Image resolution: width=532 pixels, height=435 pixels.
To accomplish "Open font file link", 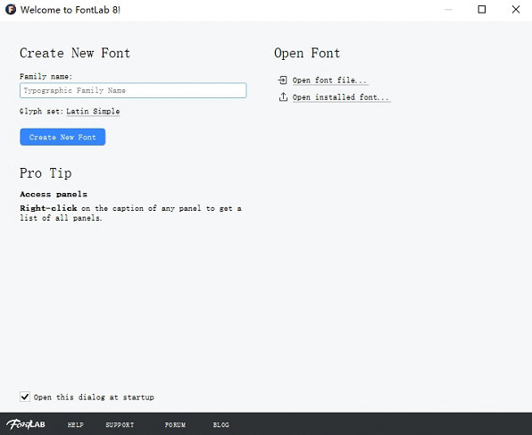I will coord(329,80).
